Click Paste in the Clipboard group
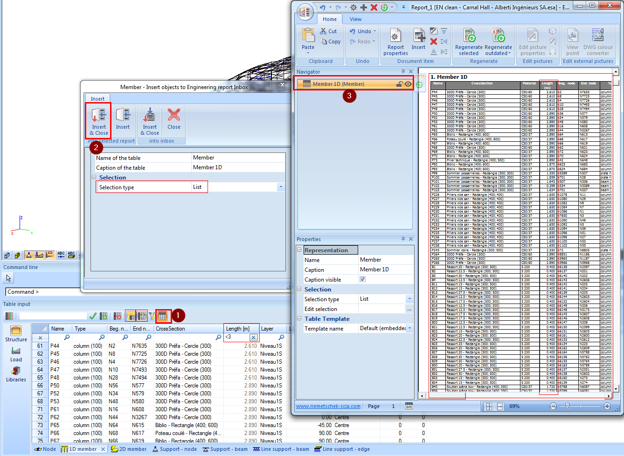Image resolution: width=624 pixels, height=456 pixels. coord(308,39)
